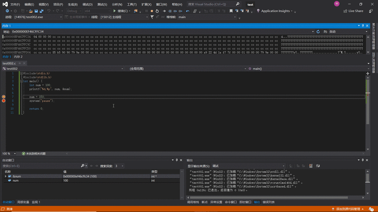Viewport: 378px width, 212px height.
Task: Toggle the current-line breakpoint on line 7
Action: point(4,97)
